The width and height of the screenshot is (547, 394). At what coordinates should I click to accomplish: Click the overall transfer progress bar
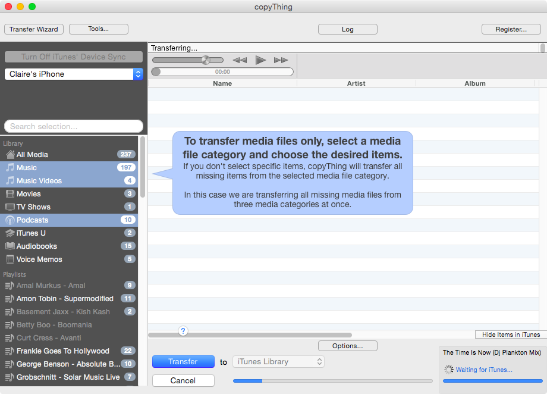332,381
